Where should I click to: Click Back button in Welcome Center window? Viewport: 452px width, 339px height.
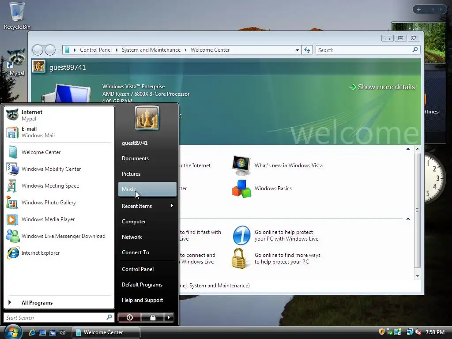coord(38,50)
